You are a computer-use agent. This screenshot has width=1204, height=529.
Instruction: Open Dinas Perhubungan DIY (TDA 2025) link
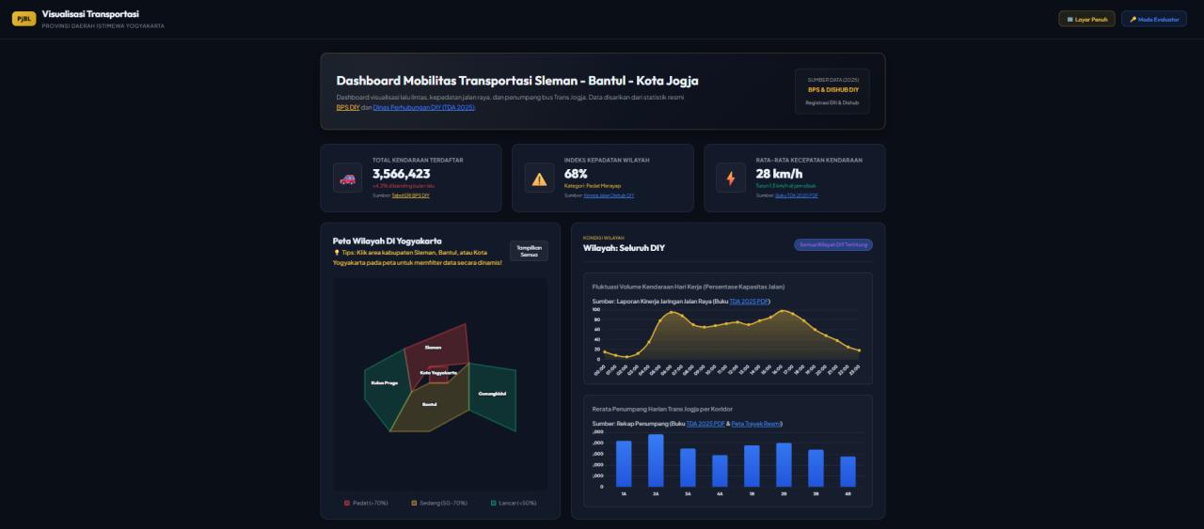click(423, 107)
